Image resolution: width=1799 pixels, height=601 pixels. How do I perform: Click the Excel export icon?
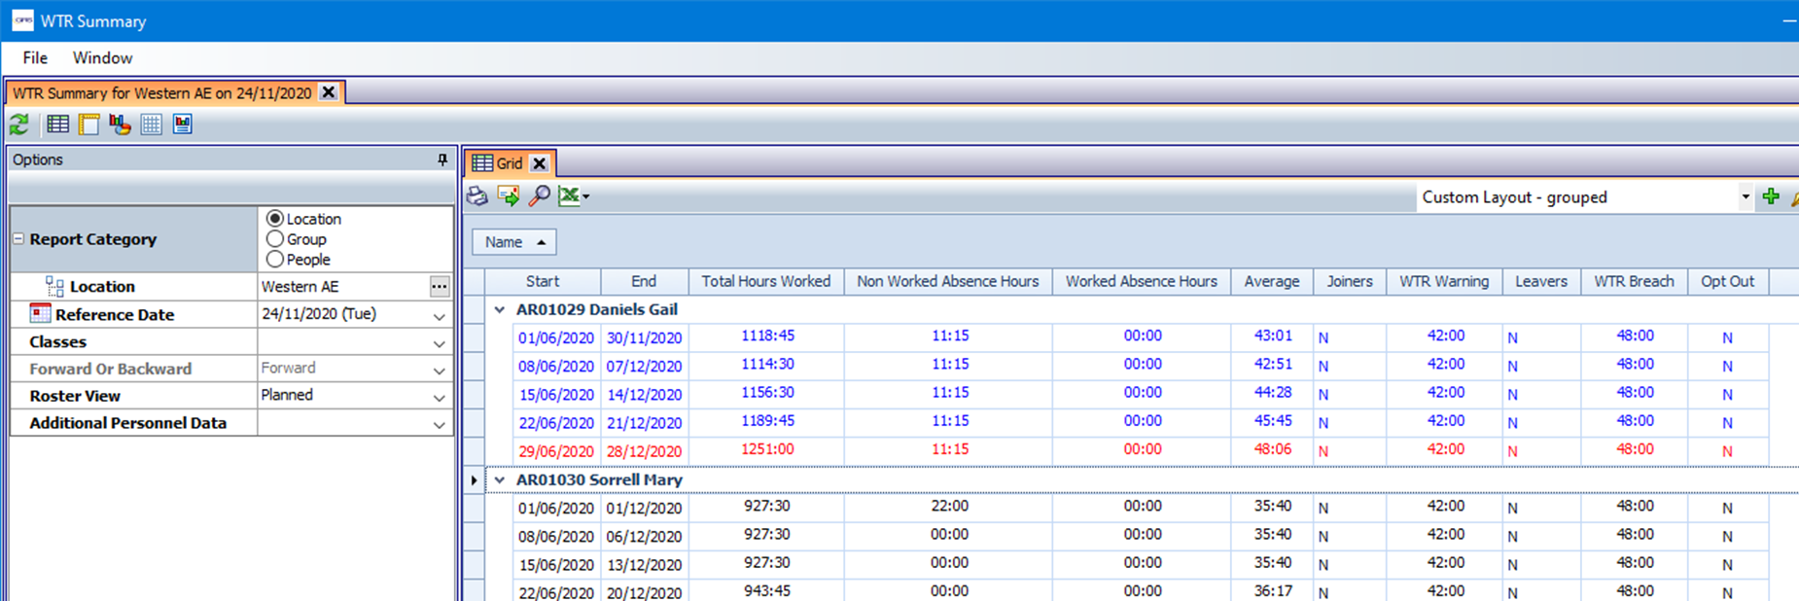click(x=570, y=196)
